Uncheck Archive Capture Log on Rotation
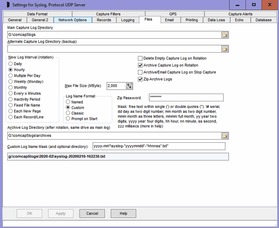Image resolution: width=279 pixels, height=228 pixels. (140, 65)
